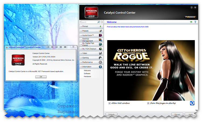The width and height of the screenshot is (202, 122).
Task: Click the blue Information icon
Action: click(100, 67)
